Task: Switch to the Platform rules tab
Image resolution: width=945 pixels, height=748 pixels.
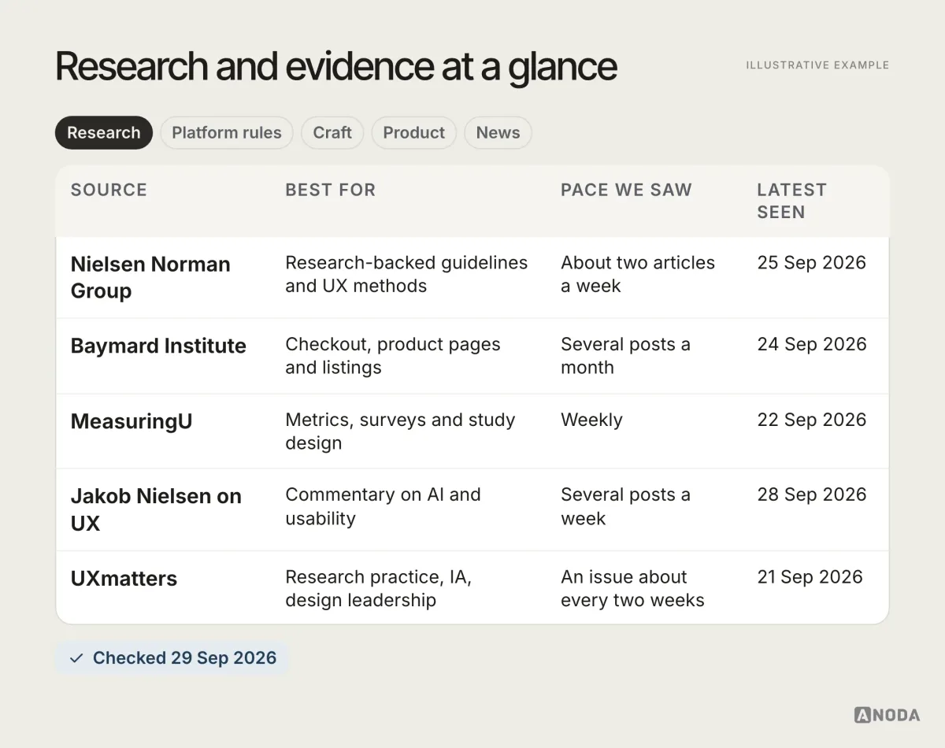Action: coord(226,132)
